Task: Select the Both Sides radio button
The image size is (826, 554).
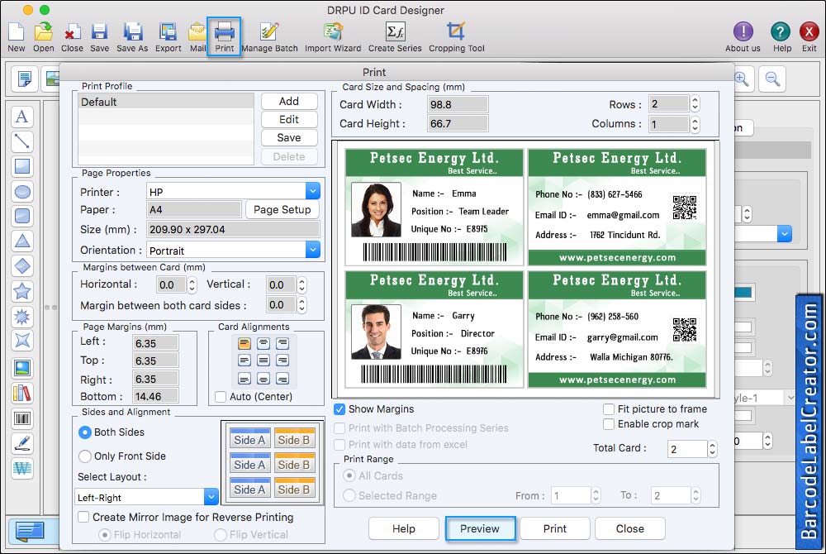Action: [x=85, y=432]
